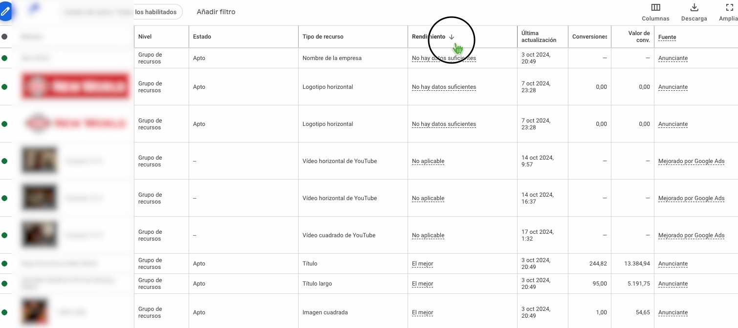Click the gray status dot in header

[x=4, y=37]
